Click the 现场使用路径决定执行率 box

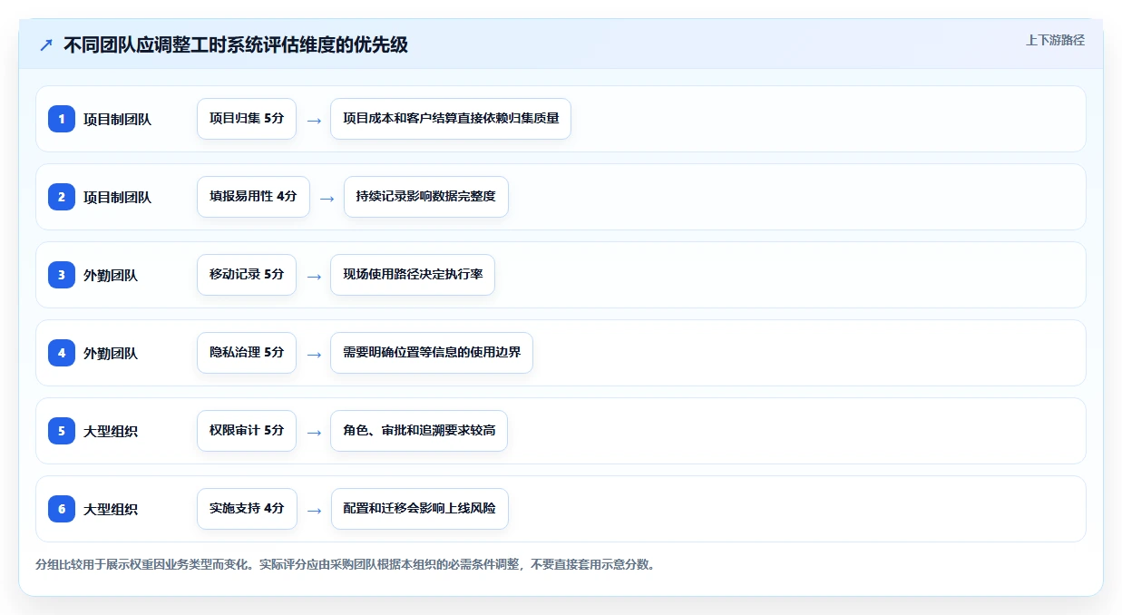tap(413, 275)
